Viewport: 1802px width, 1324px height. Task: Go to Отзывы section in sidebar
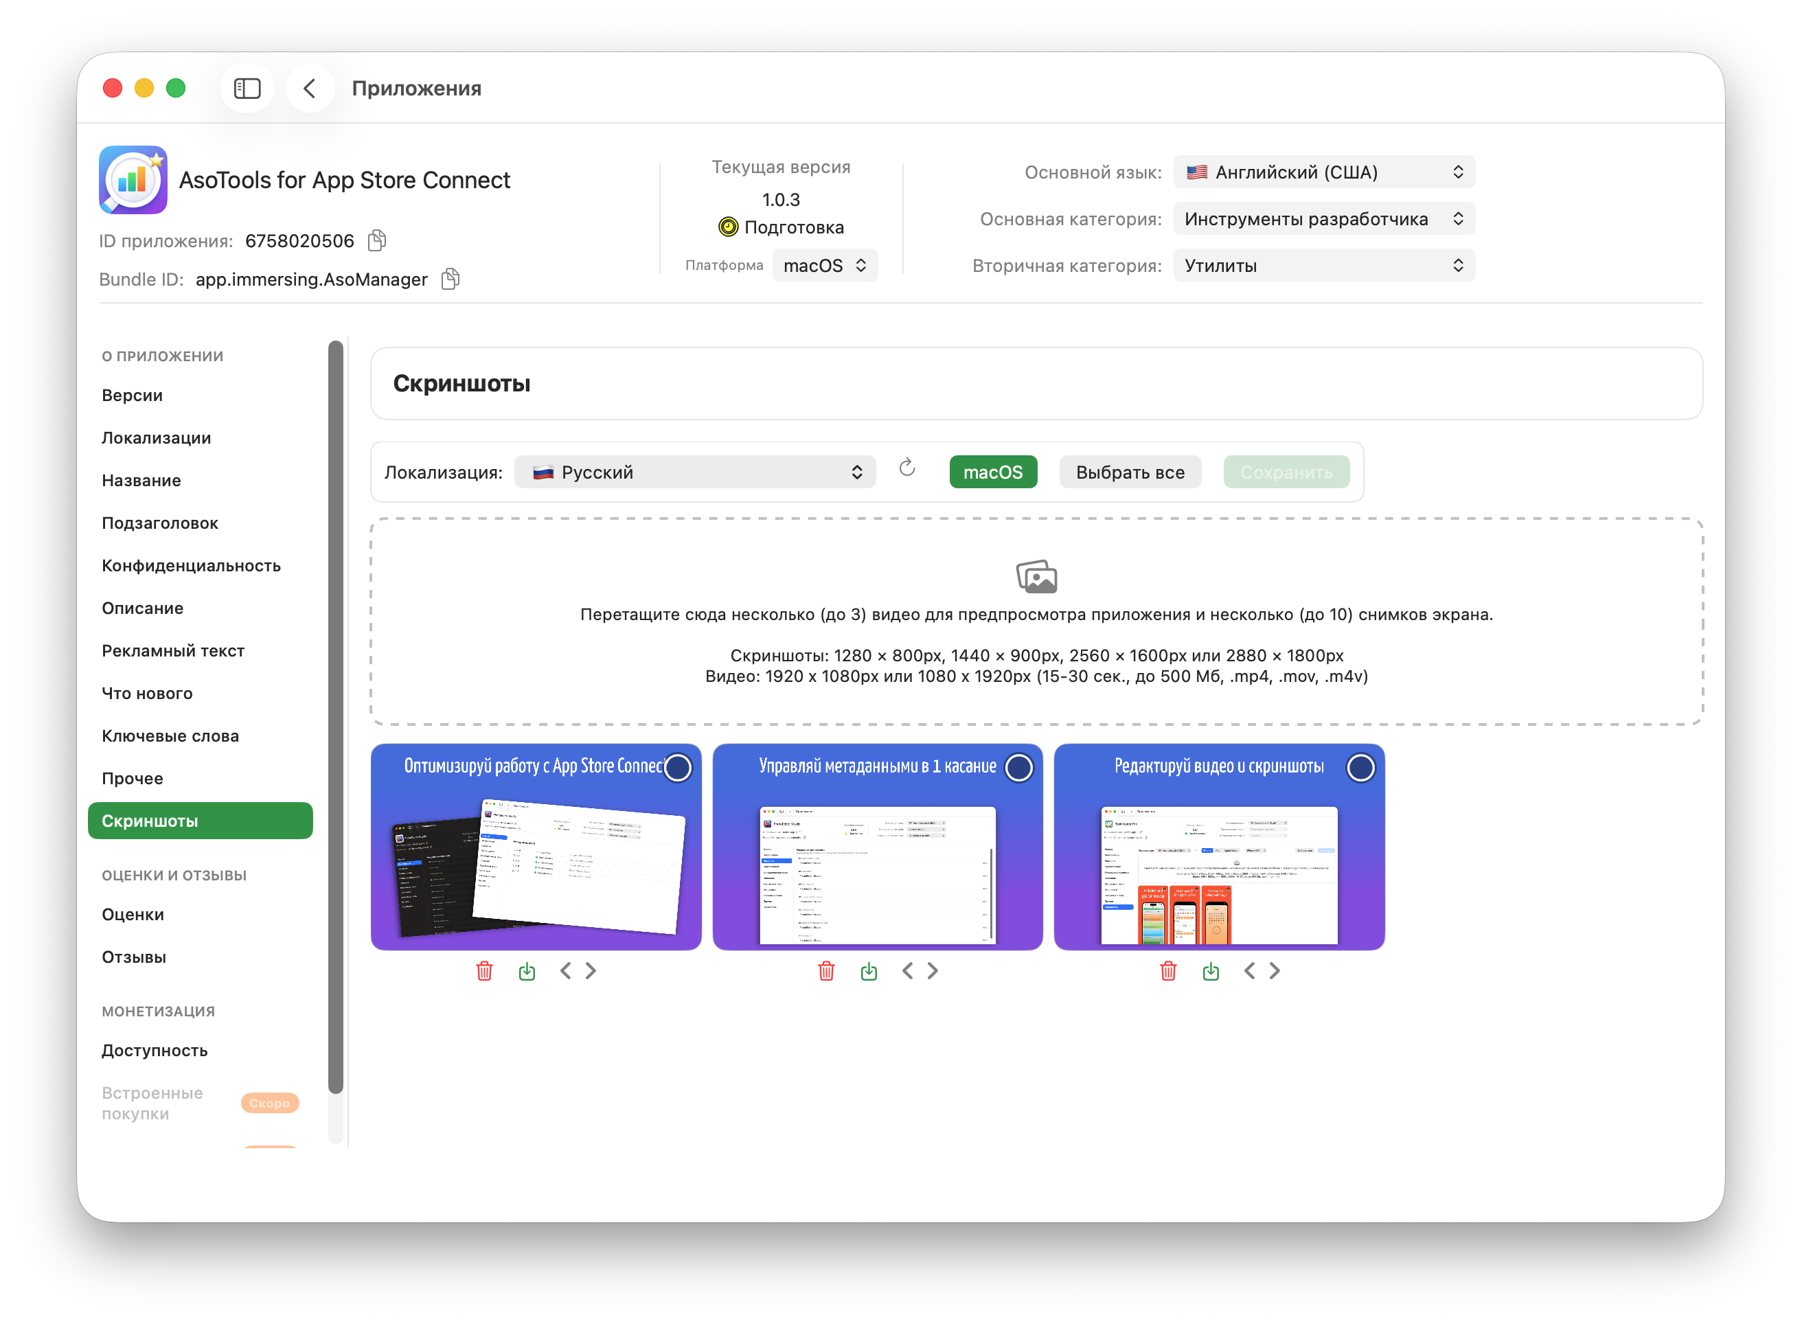click(134, 957)
